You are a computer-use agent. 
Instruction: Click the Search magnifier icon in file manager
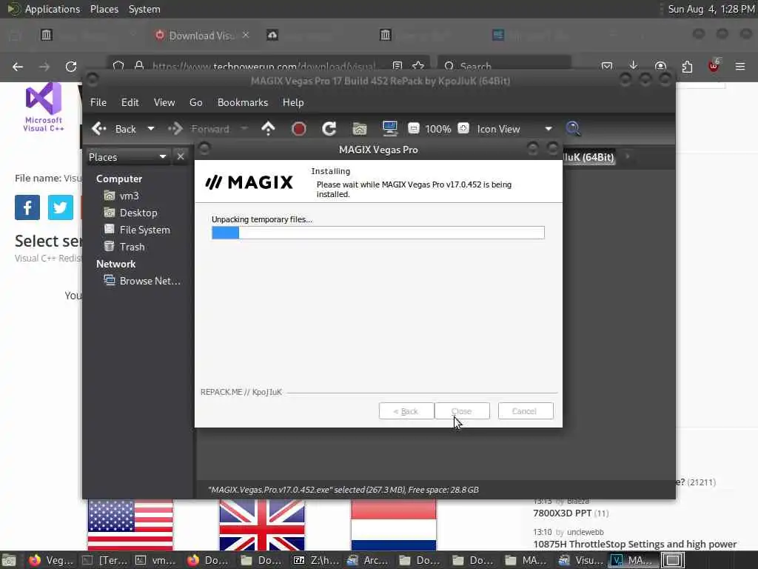(x=573, y=129)
